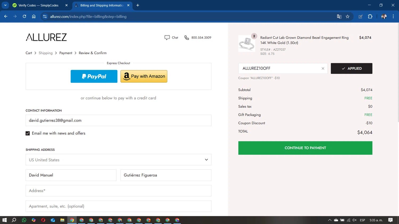Open the browser extensions puzzle icon
Viewport: 399px width, 224px height.
(370, 16)
